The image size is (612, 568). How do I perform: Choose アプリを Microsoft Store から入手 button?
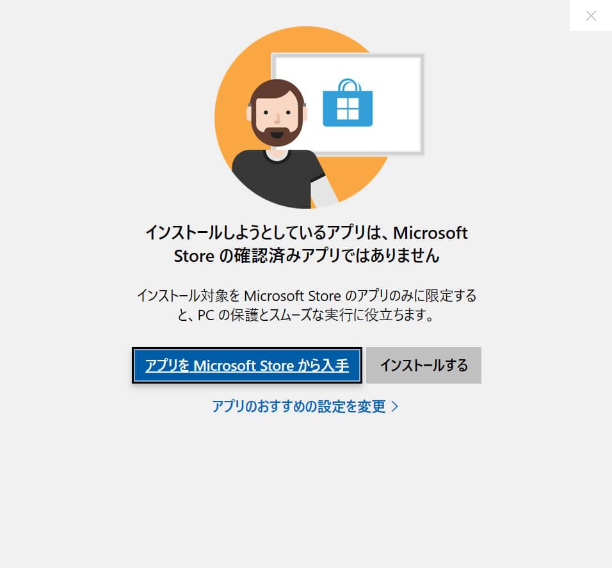[246, 366]
